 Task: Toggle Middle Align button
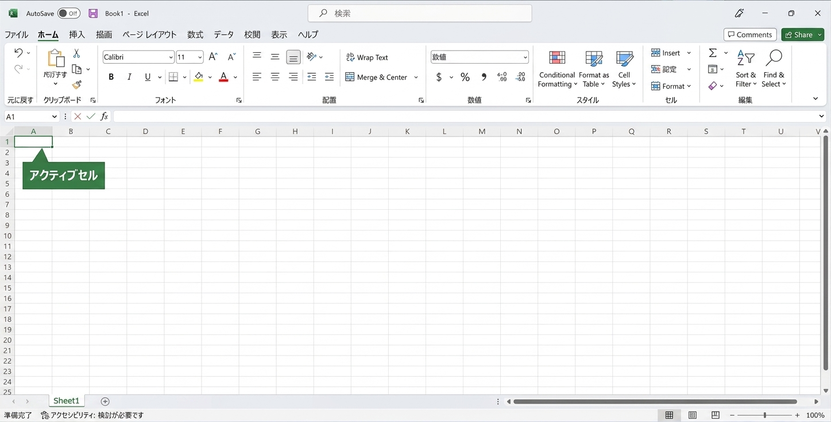(x=275, y=57)
